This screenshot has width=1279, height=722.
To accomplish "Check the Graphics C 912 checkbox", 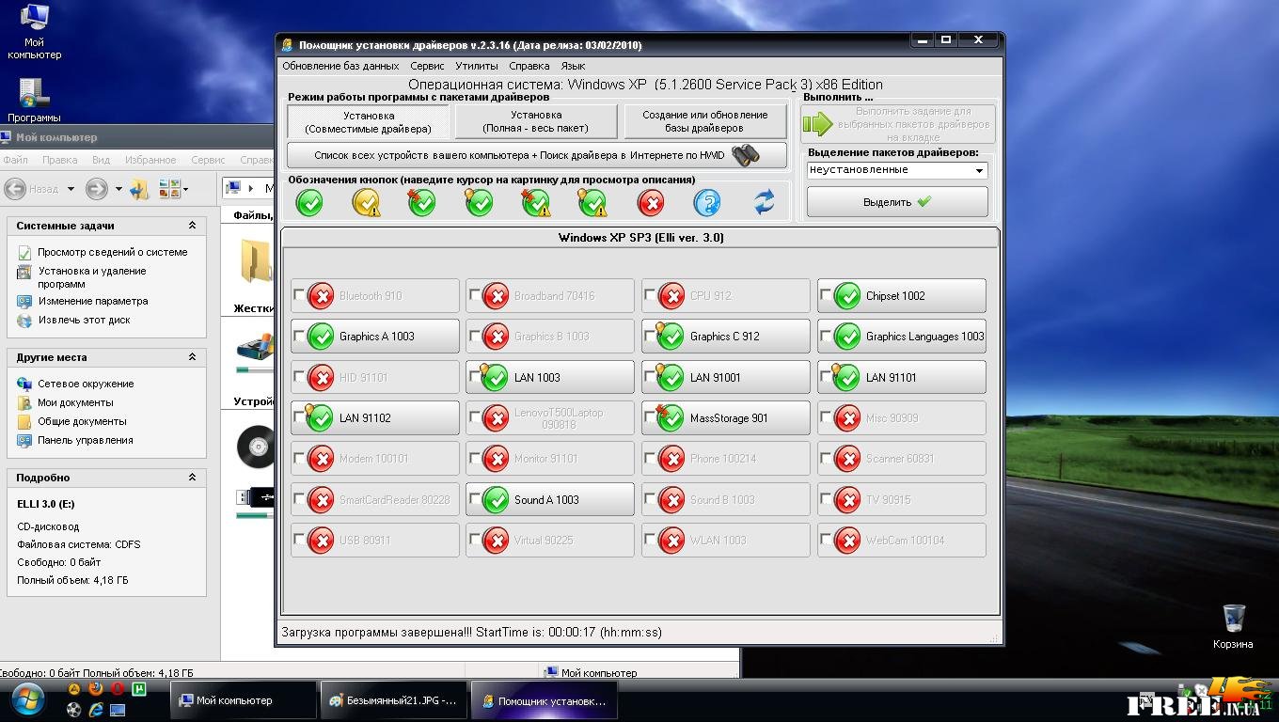I will pos(650,336).
